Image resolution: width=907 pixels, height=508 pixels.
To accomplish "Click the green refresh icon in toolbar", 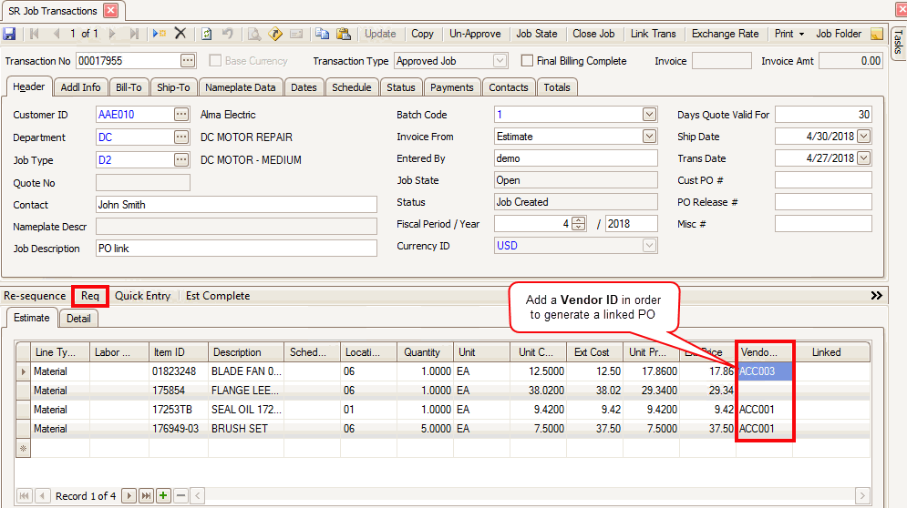I will pos(207,34).
